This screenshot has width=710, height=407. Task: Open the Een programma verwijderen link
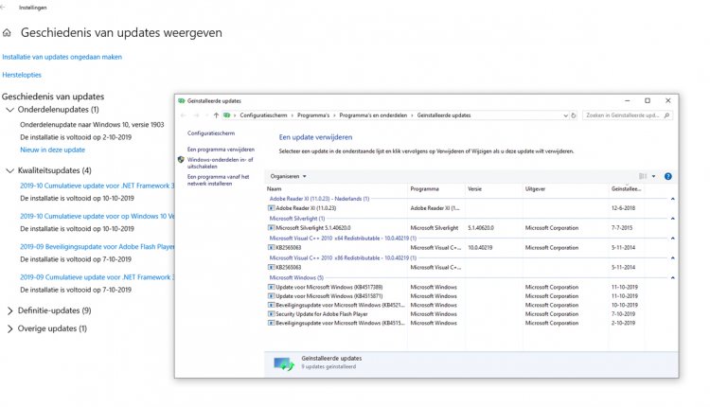[221, 150]
